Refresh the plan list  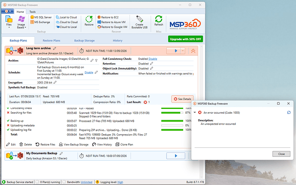click(159, 21)
